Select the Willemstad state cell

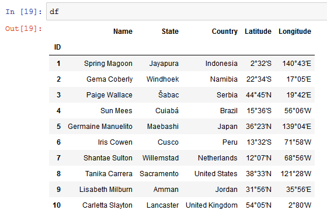click(x=161, y=158)
